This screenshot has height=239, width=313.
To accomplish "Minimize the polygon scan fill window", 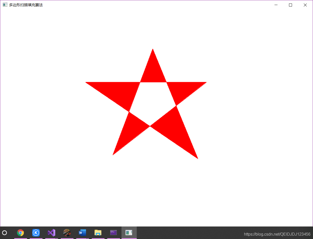I will pos(276,5).
